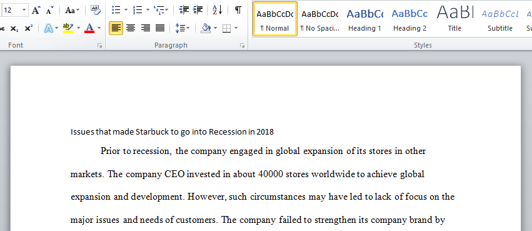Click the line mentioning 40000 stores worldwide
The width and height of the screenshot is (532, 231).
click(x=248, y=174)
